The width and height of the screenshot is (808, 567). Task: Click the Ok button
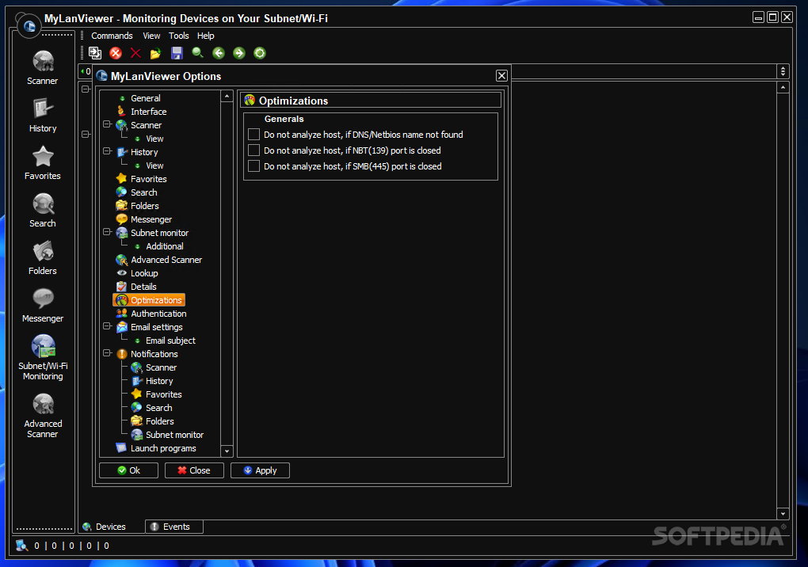coord(129,470)
